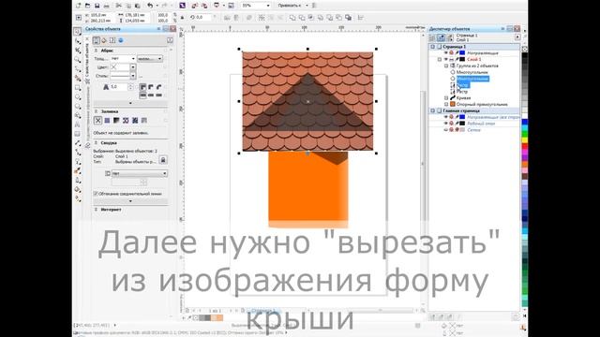Viewport: 600px width, 337px height.
Task: Select first Многоугольник object in tree
Action: tap(472, 72)
